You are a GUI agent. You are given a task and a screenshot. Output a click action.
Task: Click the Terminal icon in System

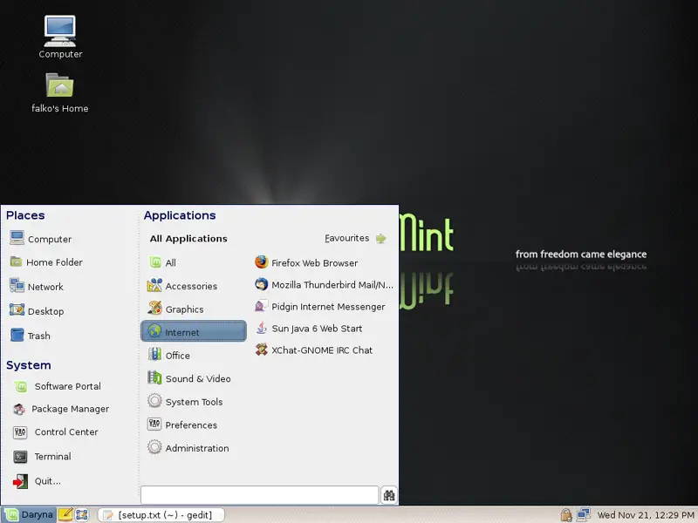coord(20,457)
